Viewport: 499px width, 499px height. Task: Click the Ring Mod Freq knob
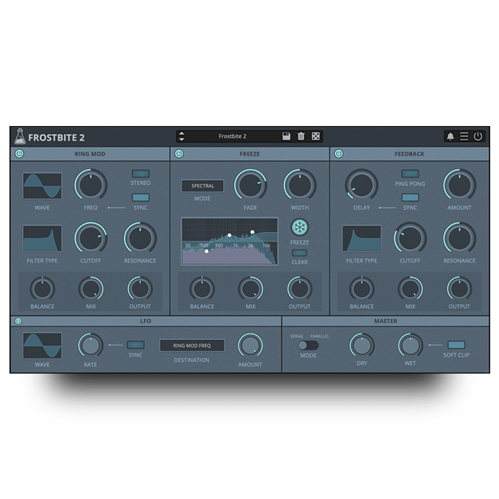pos(90,185)
